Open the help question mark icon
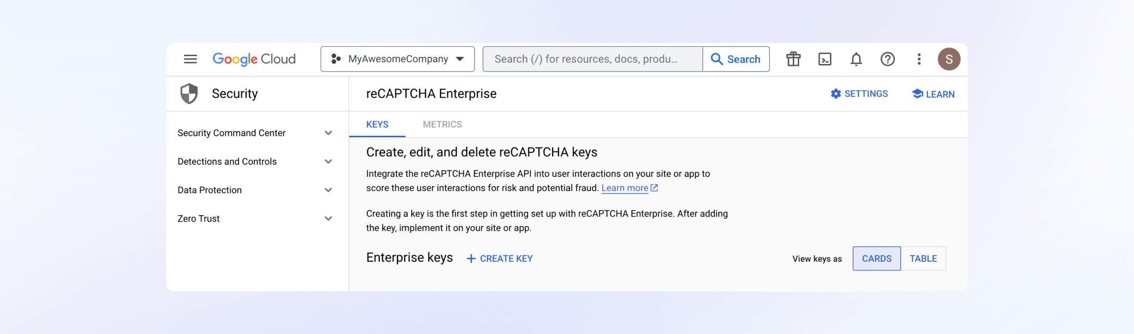Image resolution: width=1134 pixels, height=334 pixels. [887, 59]
